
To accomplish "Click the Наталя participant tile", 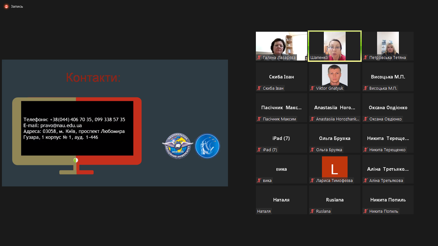I will (x=281, y=200).
